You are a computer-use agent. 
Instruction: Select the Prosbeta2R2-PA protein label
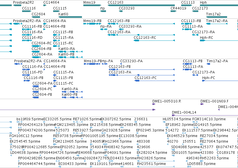click(28, 61)
